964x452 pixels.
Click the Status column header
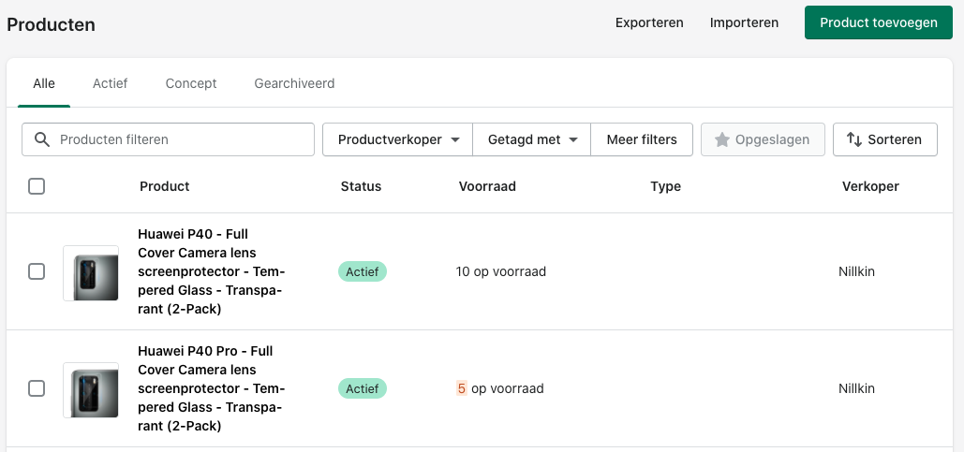pyautogui.click(x=361, y=186)
